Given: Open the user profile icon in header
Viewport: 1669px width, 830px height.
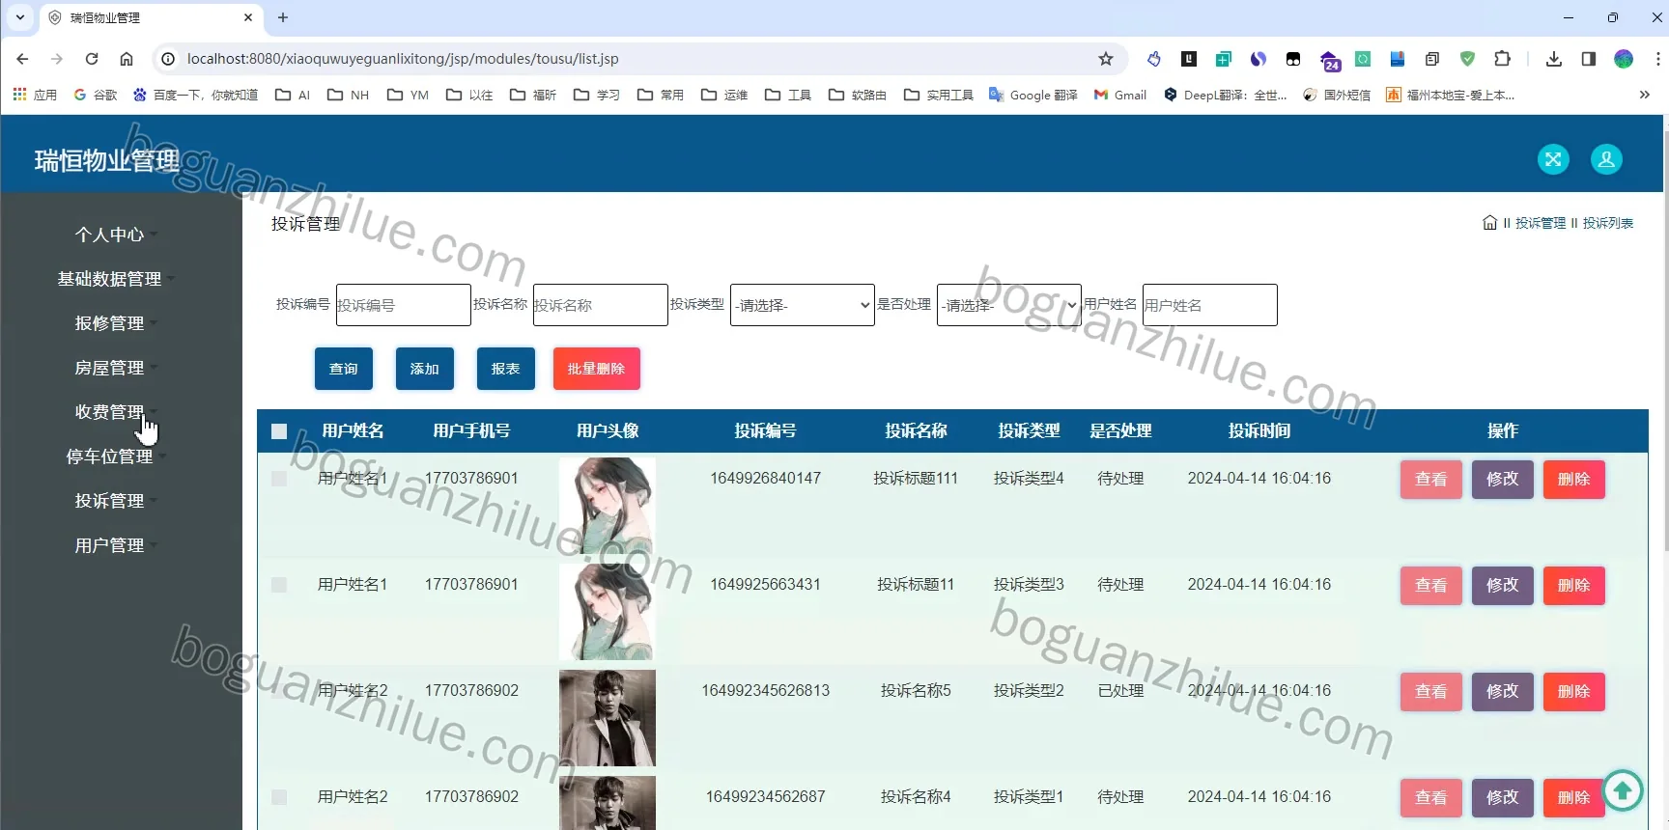Looking at the screenshot, I should 1606,159.
